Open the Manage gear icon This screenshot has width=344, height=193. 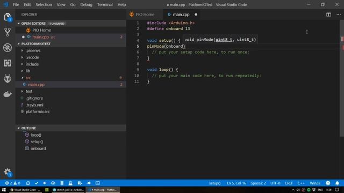(8, 172)
